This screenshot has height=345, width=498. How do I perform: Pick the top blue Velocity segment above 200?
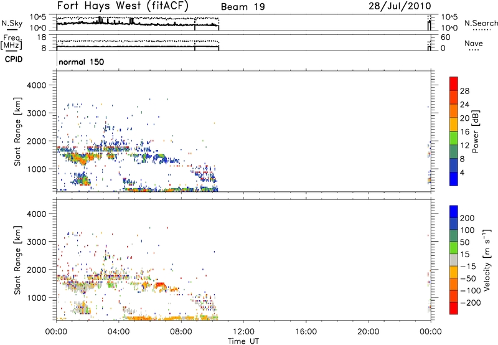[x=454, y=212]
